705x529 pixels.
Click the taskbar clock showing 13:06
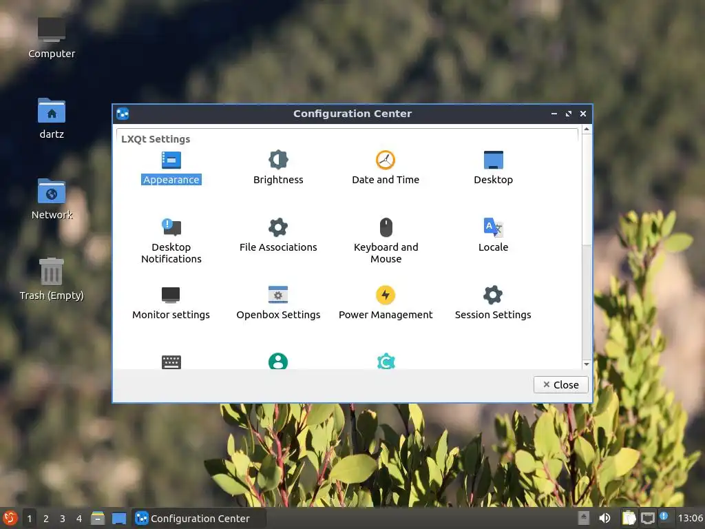tap(690, 518)
